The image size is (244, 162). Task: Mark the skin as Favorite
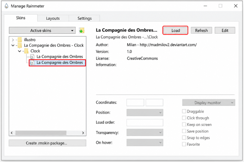(x=184, y=144)
